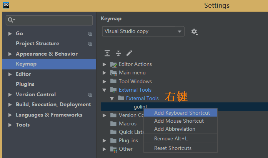The image size is (268, 158).
Task: Collapse the nested External Tools node
Action: point(112,99)
